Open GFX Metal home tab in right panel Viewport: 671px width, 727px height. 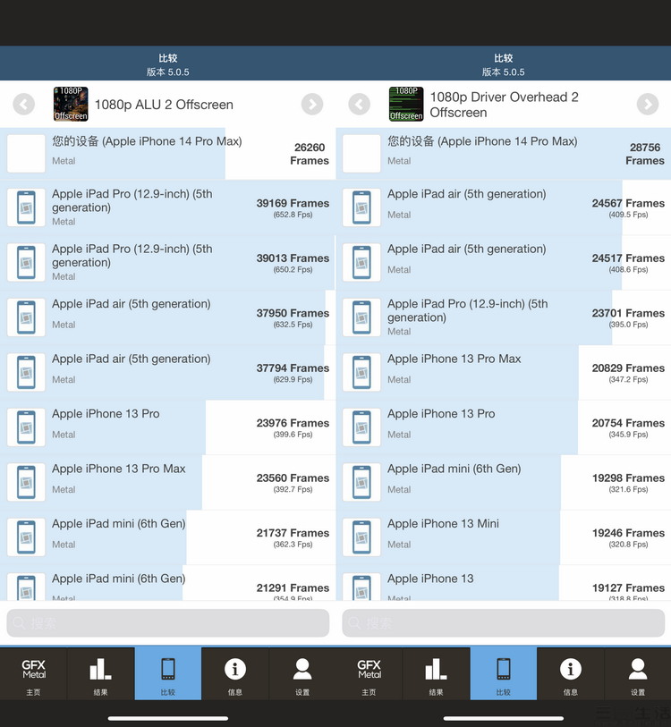pyautogui.click(x=369, y=673)
